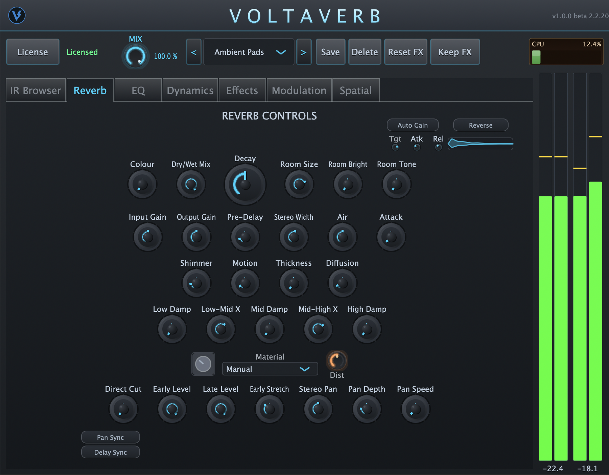Click the Keep FX button
The height and width of the screenshot is (475, 609).
[455, 52]
